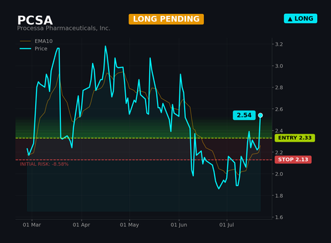Click the ENTRY 2.33 label
This screenshot has height=243, width=331.
pyautogui.click(x=295, y=138)
